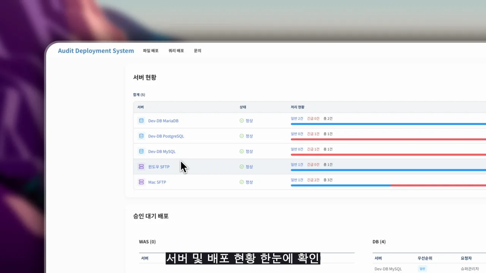Viewport: 486px width, 273px height.
Task: Open the Audit Deployment System home link
Action: tap(96, 51)
